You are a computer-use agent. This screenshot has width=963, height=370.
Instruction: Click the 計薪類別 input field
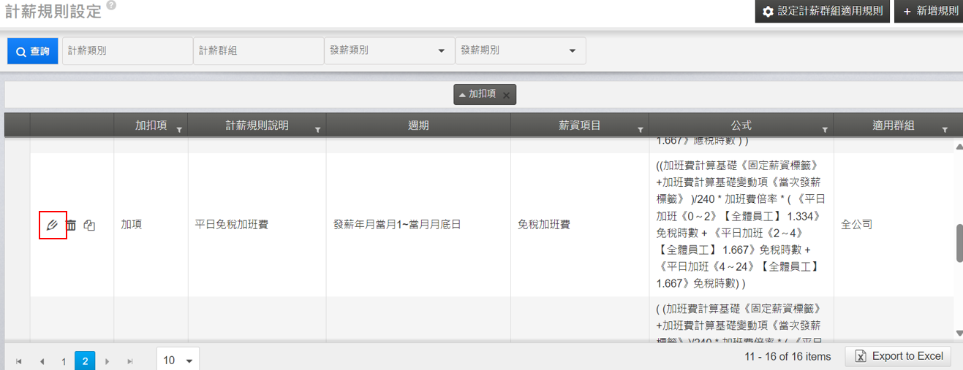pos(127,51)
